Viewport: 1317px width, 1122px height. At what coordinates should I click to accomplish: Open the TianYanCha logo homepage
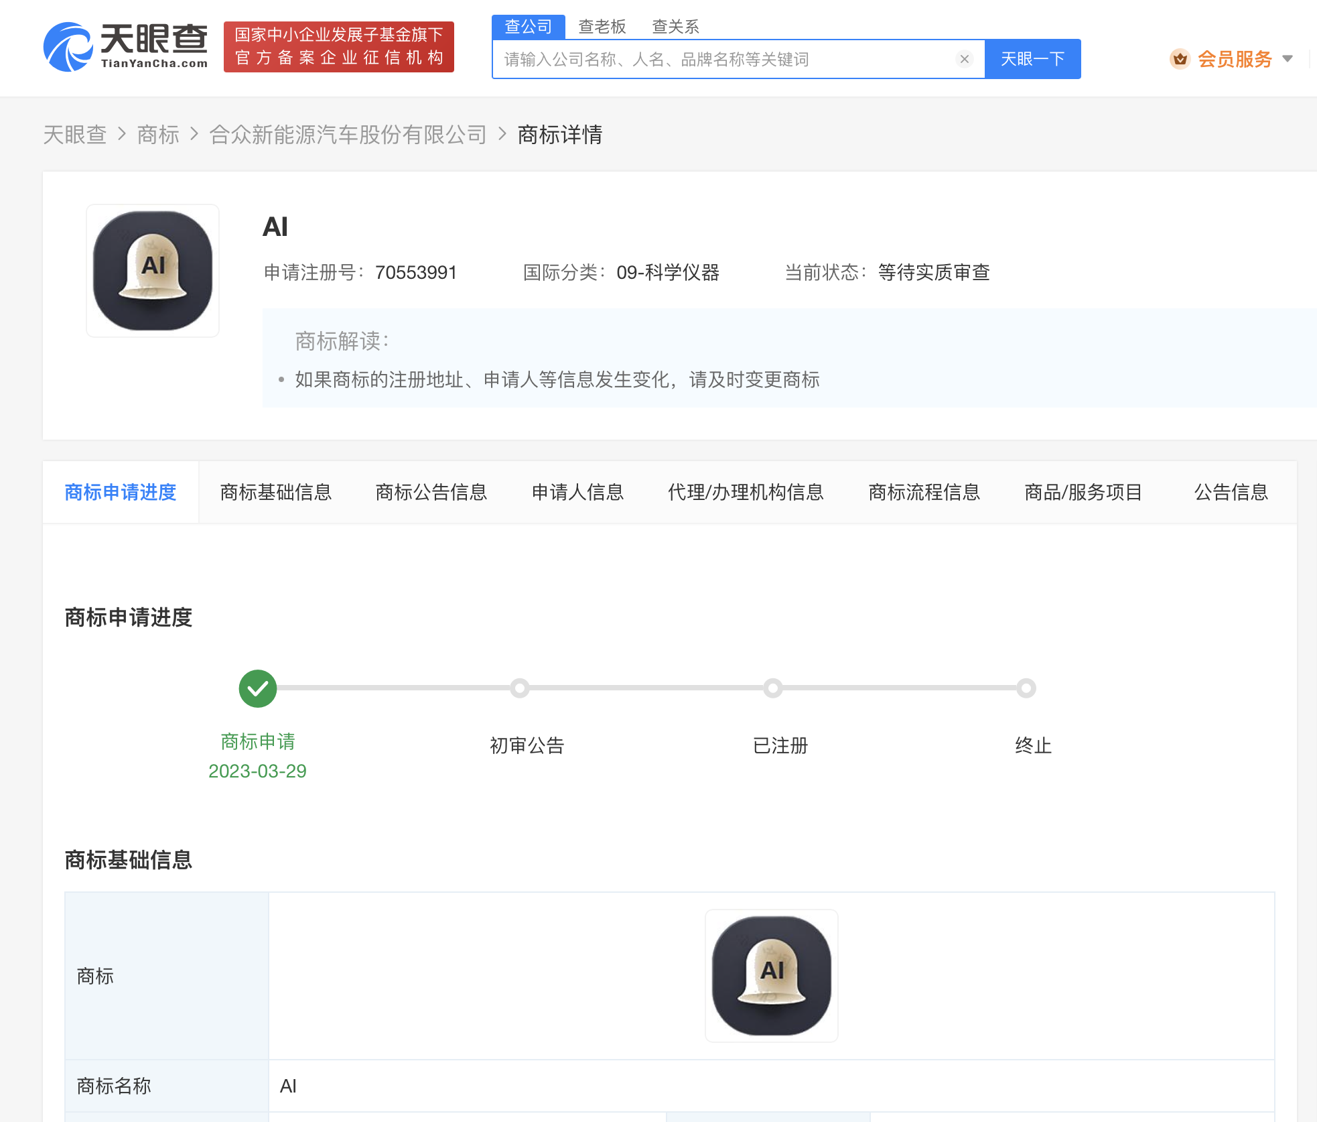click(x=125, y=46)
